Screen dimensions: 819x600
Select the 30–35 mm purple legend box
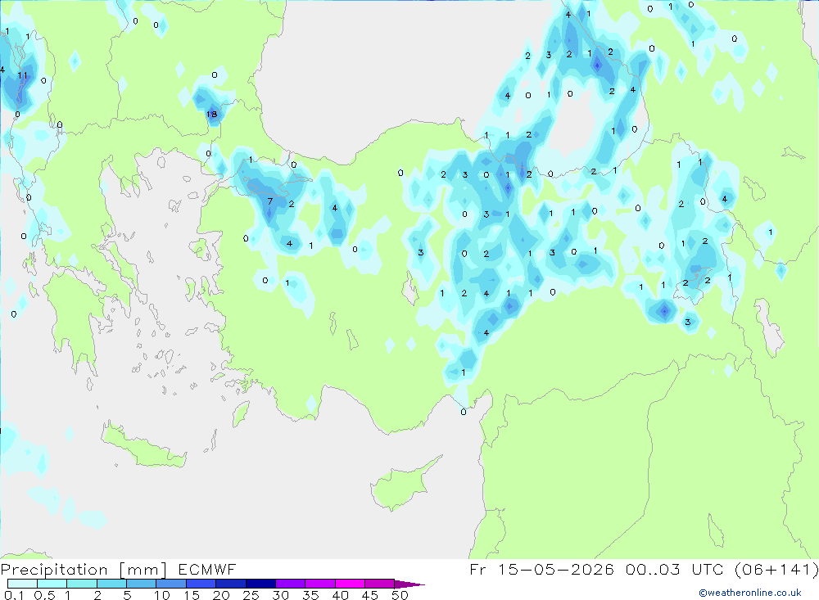coord(290,584)
